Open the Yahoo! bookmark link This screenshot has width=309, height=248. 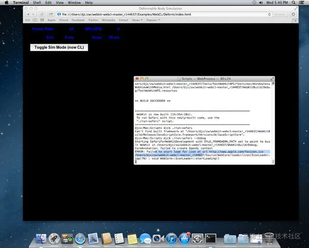[x=123, y=20]
